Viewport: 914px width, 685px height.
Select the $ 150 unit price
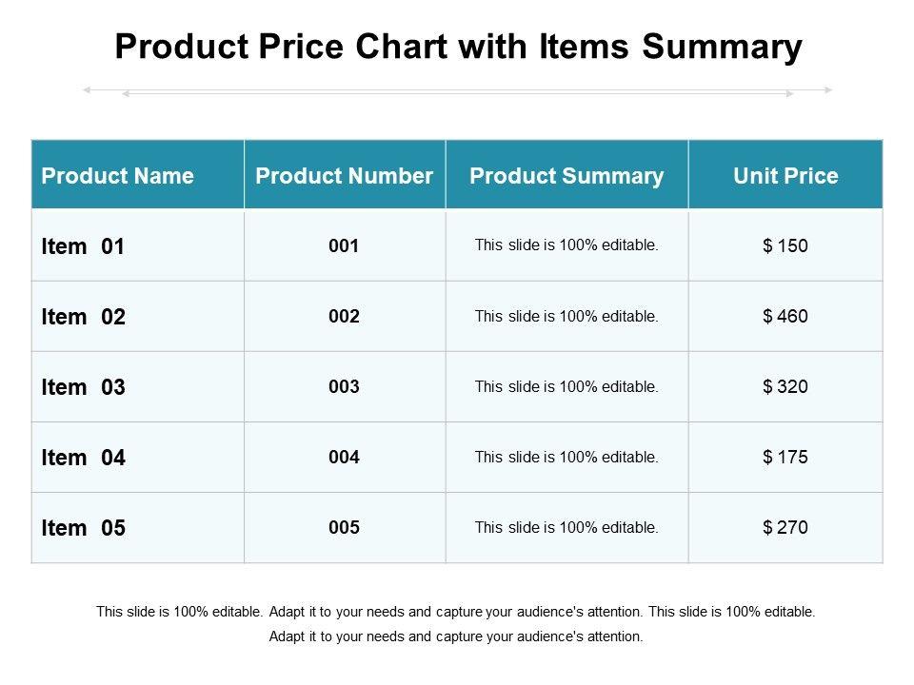(x=785, y=246)
